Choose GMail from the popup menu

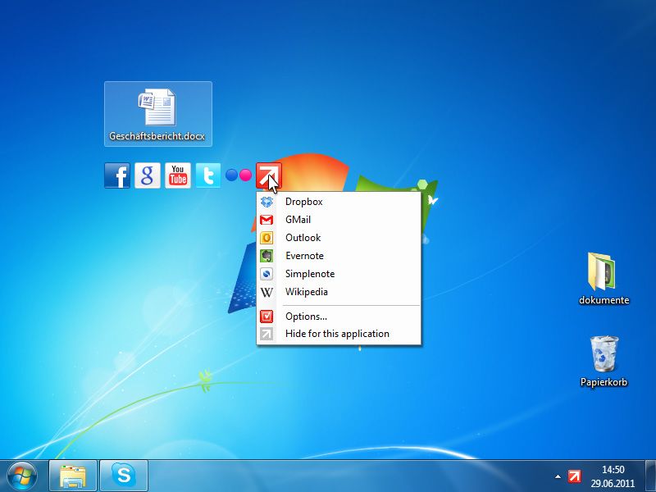pyautogui.click(x=339, y=220)
